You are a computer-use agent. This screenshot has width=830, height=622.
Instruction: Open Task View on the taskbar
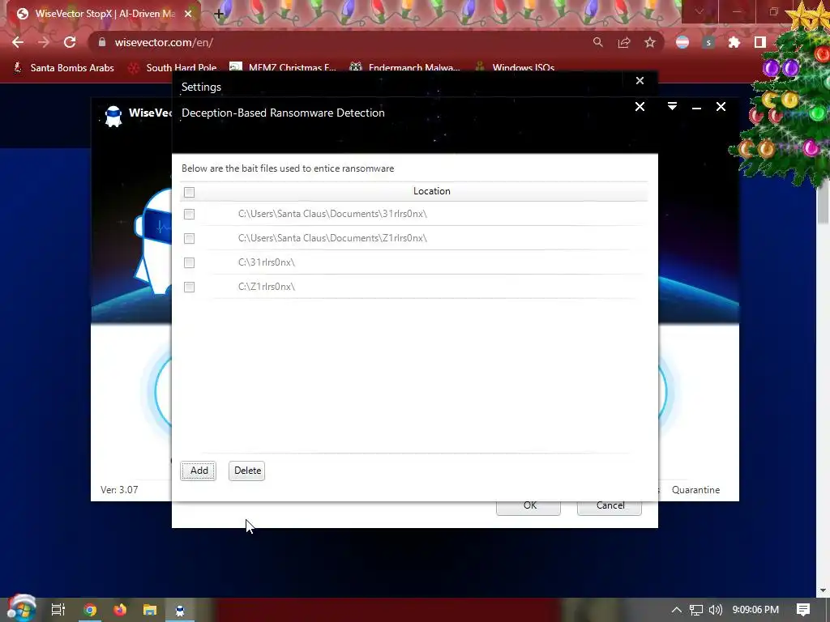click(x=58, y=610)
